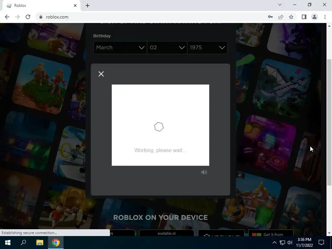This screenshot has height=249, width=332.
Task: Go back to the previous page
Action: [7, 17]
